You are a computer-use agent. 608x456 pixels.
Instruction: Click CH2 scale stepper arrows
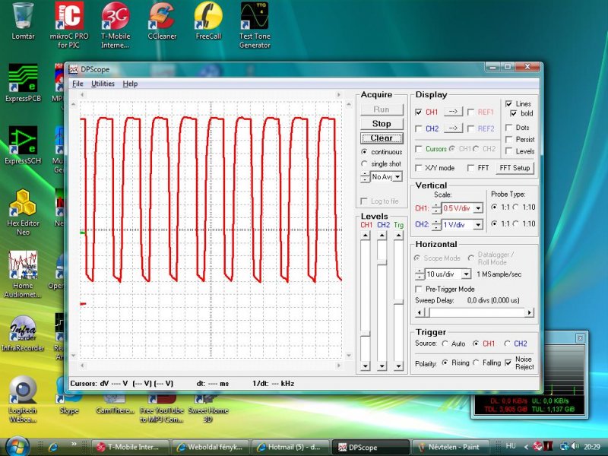(436, 224)
